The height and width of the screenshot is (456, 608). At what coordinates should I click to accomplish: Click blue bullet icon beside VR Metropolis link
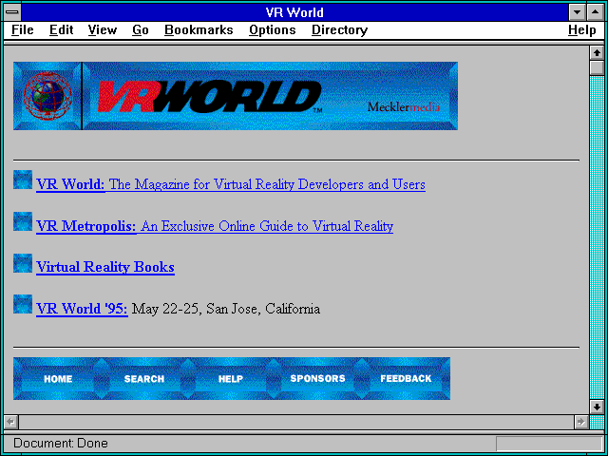pyautogui.click(x=23, y=221)
